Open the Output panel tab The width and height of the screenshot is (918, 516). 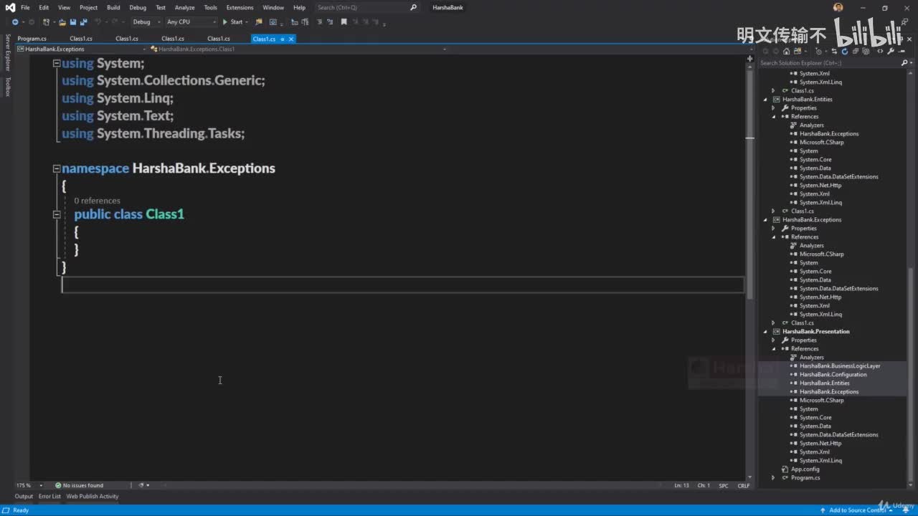tap(24, 496)
